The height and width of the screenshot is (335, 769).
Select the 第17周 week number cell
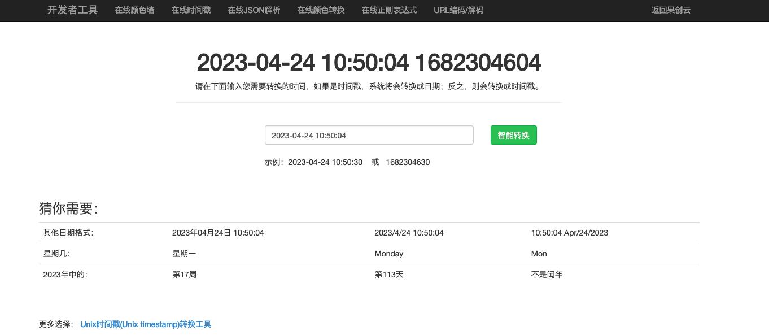[184, 275]
